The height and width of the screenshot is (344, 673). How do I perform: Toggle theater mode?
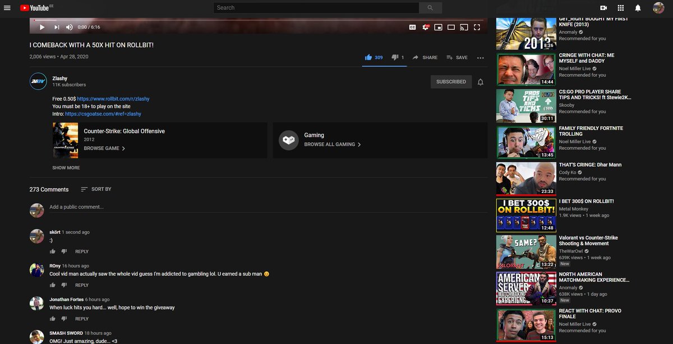[x=451, y=27]
